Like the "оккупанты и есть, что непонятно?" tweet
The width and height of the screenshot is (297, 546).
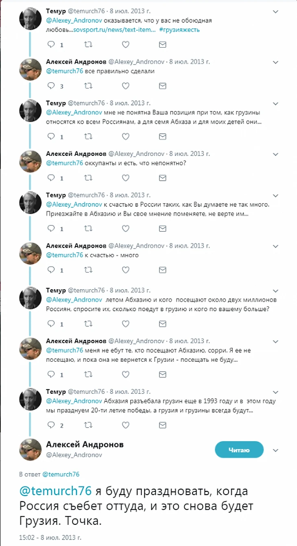click(125, 178)
